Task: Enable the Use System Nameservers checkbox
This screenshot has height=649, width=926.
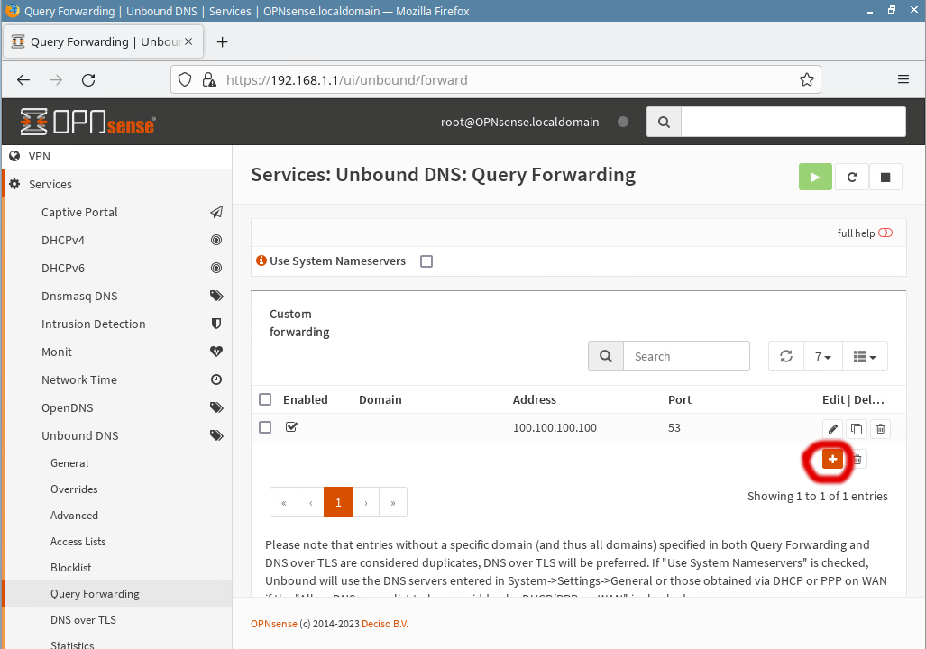Action: (426, 261)
